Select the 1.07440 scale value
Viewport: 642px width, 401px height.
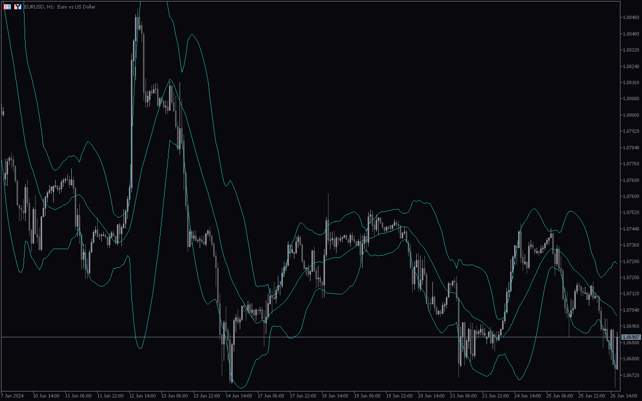[x=630, y=229]
